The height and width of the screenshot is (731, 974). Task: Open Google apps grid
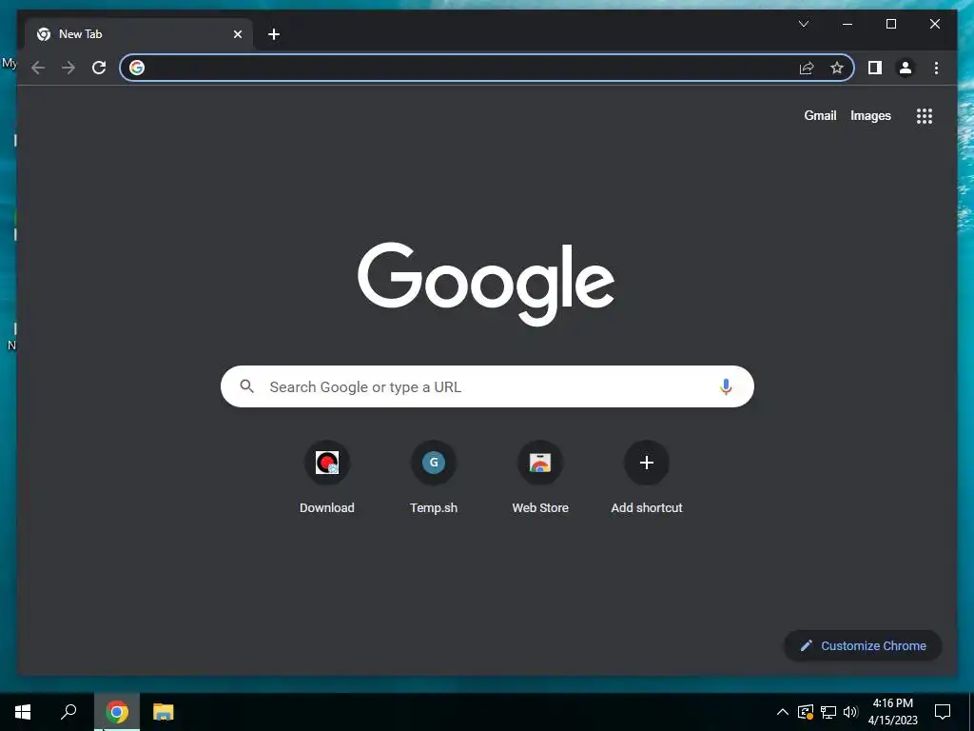click(925, 115)
